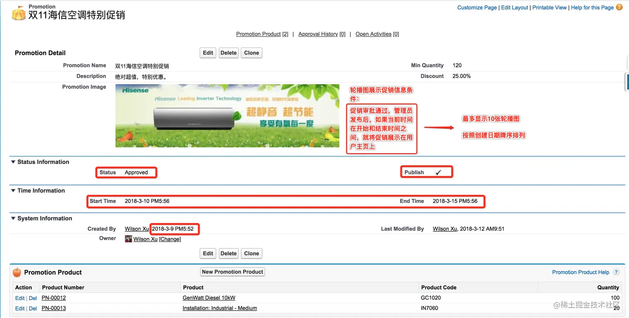Click Start Time value 2018-3-10 PM5:56
Screen dimensions: 629x318
[x=147, y=201]
